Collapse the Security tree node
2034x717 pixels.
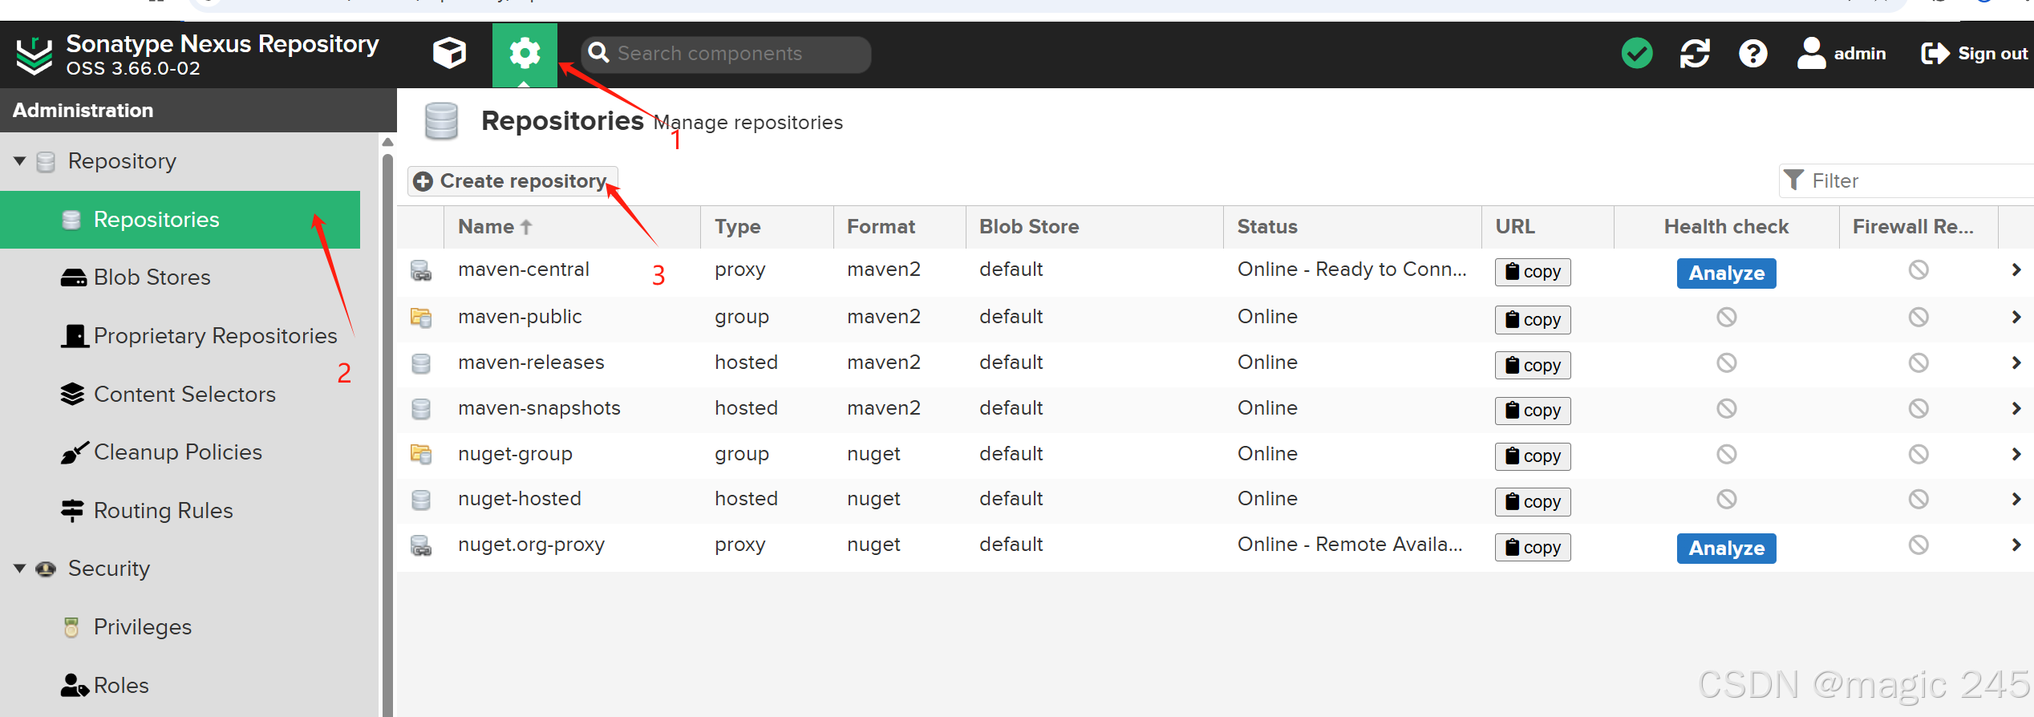pyautogui.click(x=20, y=569)
